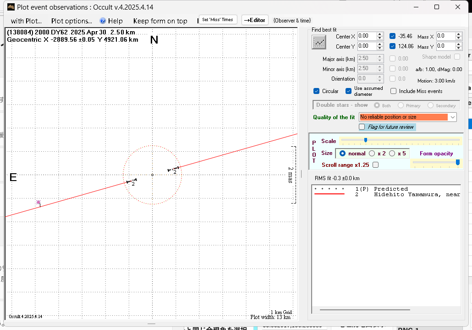
Task: Click Keep form on top menu item
Action: pos(160,21)
